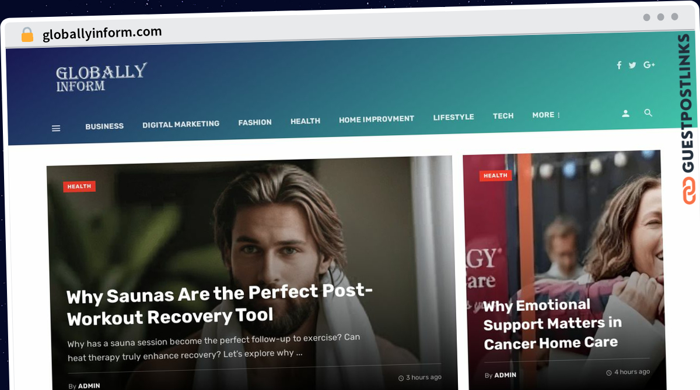Go to the Business category
Image resolution: width=700 pixels, height=390 pixels.
[104, 126]
